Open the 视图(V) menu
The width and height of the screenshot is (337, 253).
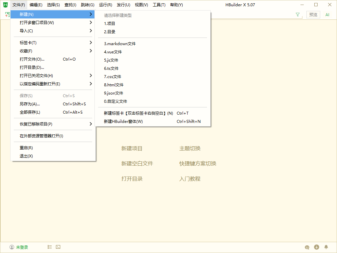142,5
